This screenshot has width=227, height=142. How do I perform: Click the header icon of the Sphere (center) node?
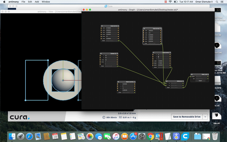click(x=135, y=82)
